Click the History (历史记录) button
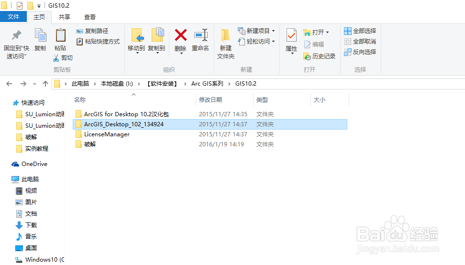Screen dimensions: 465x265 (320, 56)
